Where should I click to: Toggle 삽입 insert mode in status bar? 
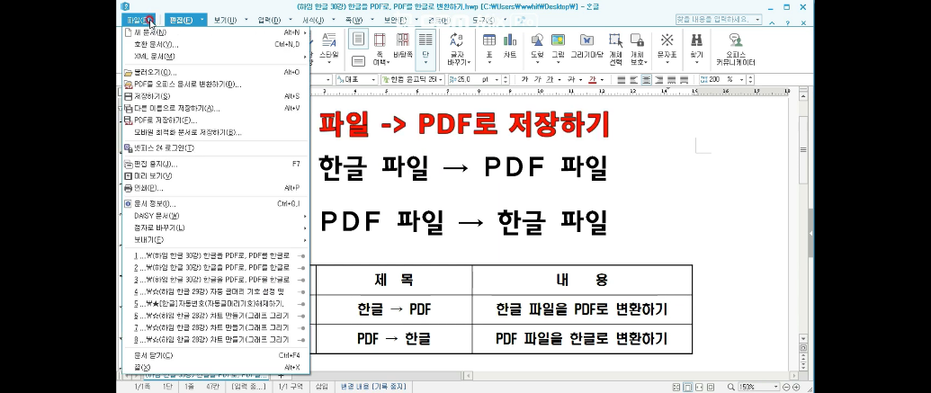[x=321, y=386]
